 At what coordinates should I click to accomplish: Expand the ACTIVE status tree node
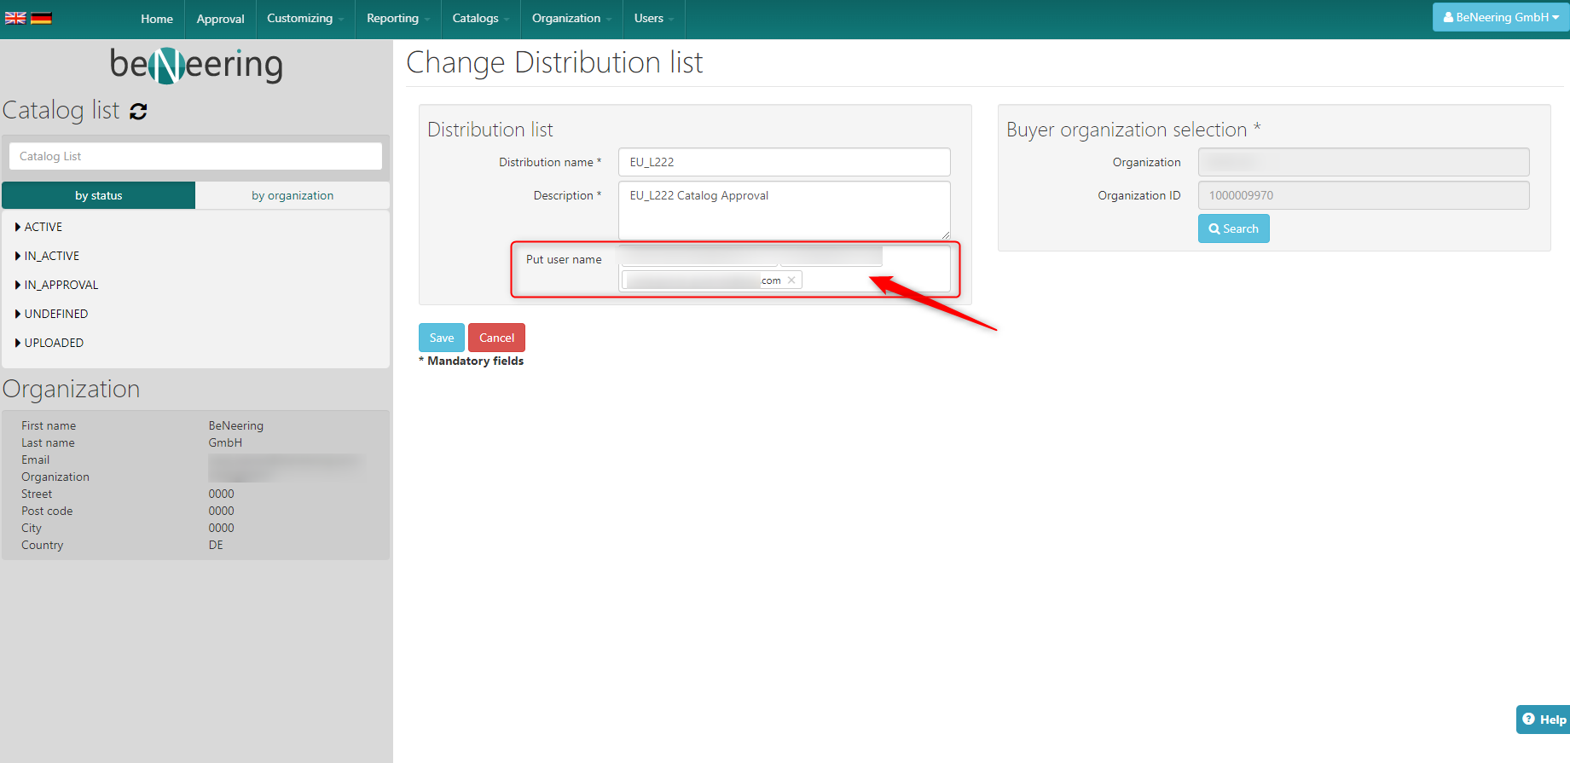click(x=18, y=227)
